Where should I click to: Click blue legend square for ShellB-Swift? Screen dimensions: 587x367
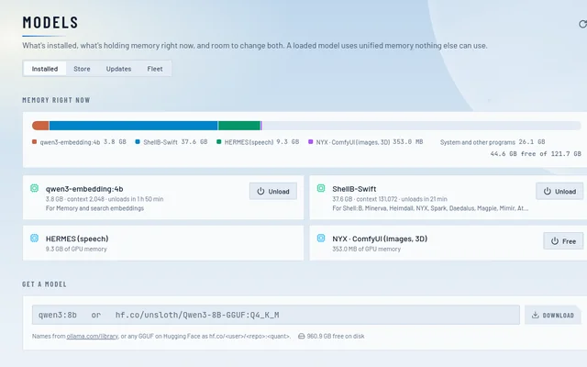pos(138,142)
